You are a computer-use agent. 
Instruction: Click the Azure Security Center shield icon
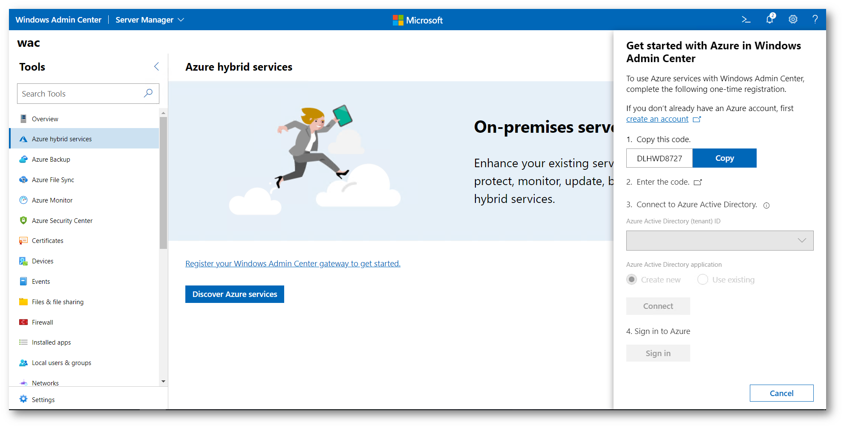pyautogui.click(x=23, y=220)
